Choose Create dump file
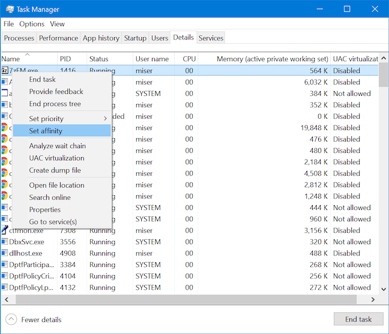The image size is (389, 334). [61, 170]
